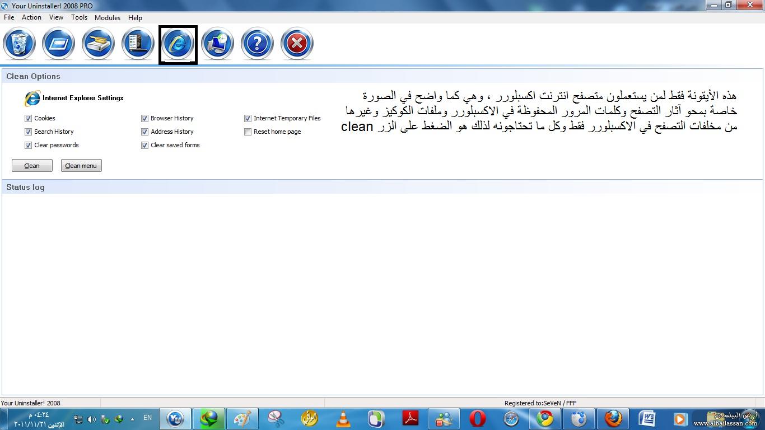Toggle the Clear passwords checkbox
The height and width of the screenshot is (430, 765).
point(28,145)
